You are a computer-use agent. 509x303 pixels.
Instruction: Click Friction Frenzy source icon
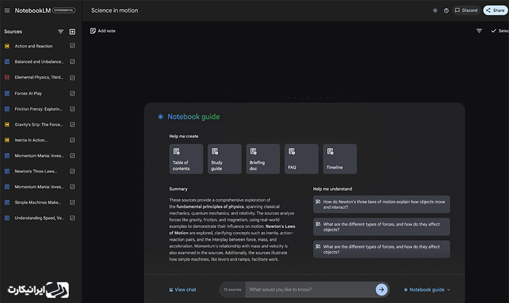(7, 109)
